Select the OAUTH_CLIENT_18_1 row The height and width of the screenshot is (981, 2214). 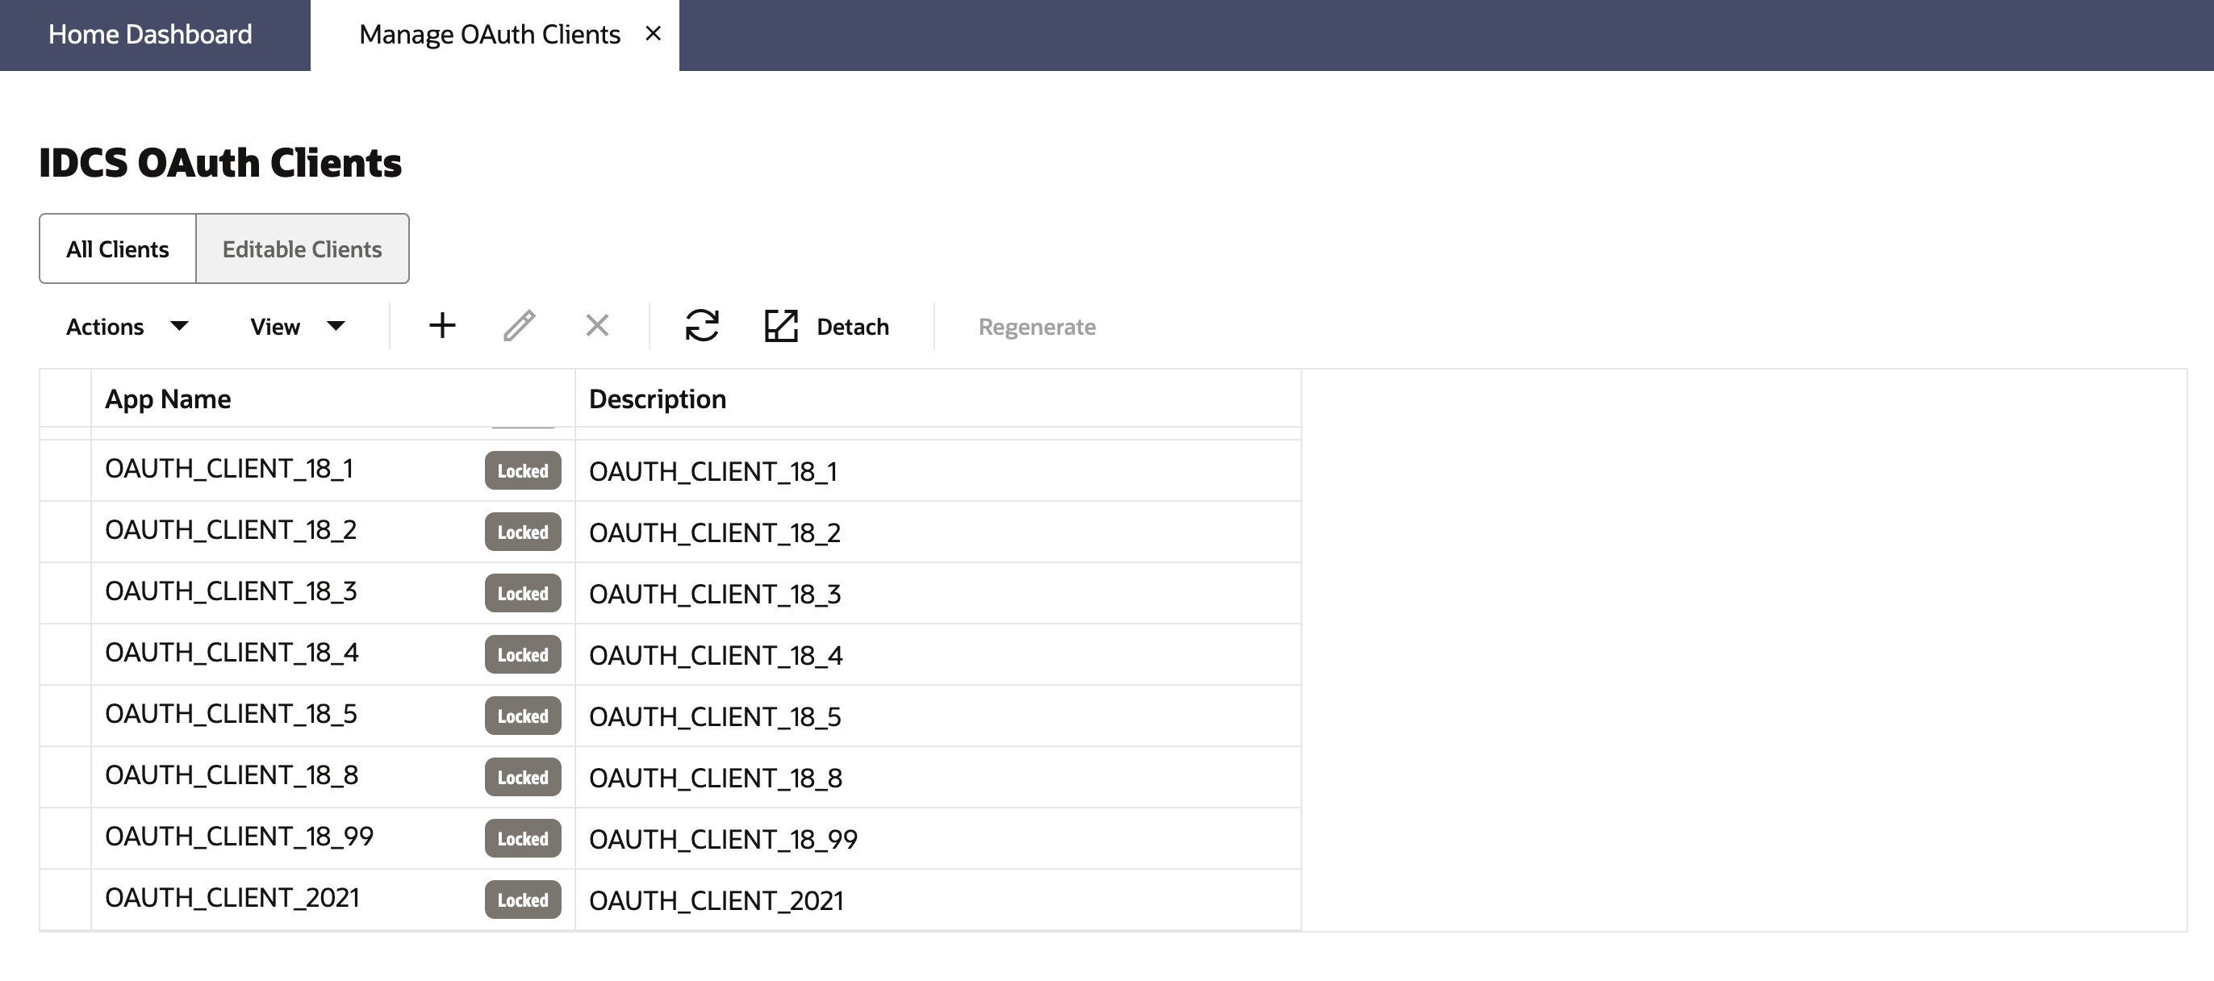[230, 469]
